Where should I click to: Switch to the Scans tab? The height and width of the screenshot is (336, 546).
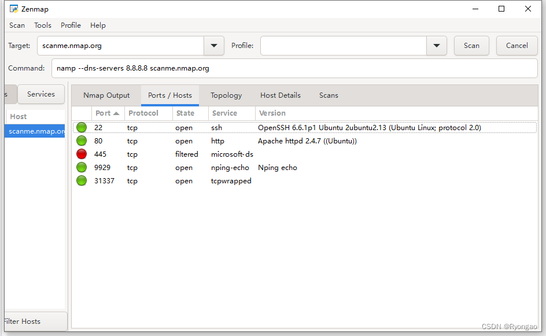(x=329, y=95)
